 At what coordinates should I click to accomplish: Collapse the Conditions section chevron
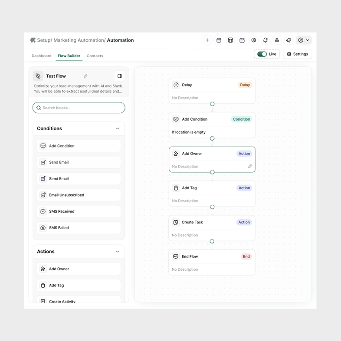tap(118, 128)
